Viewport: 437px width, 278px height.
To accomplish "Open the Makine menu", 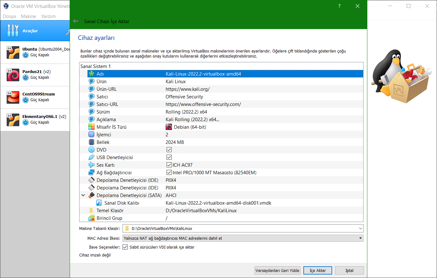I will tap(28, 16).
